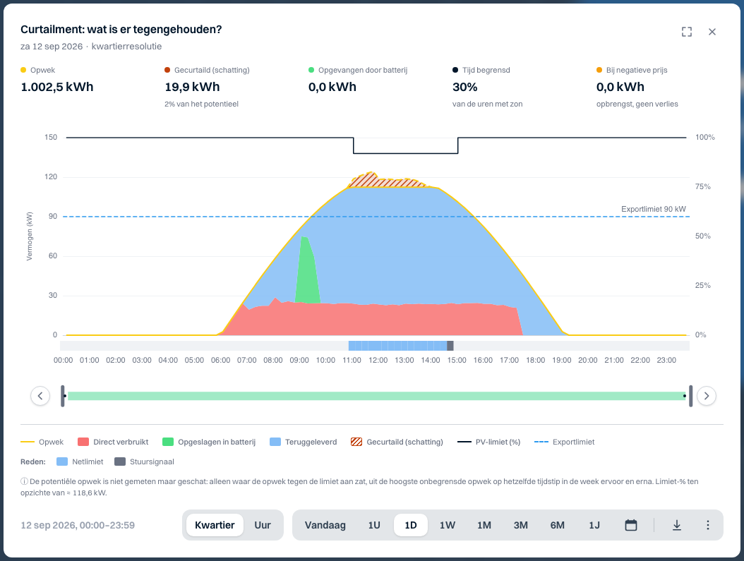Click the Opgevangen door batterij label
The width and height of the screenshot is (744, 561).
[363, 70]
